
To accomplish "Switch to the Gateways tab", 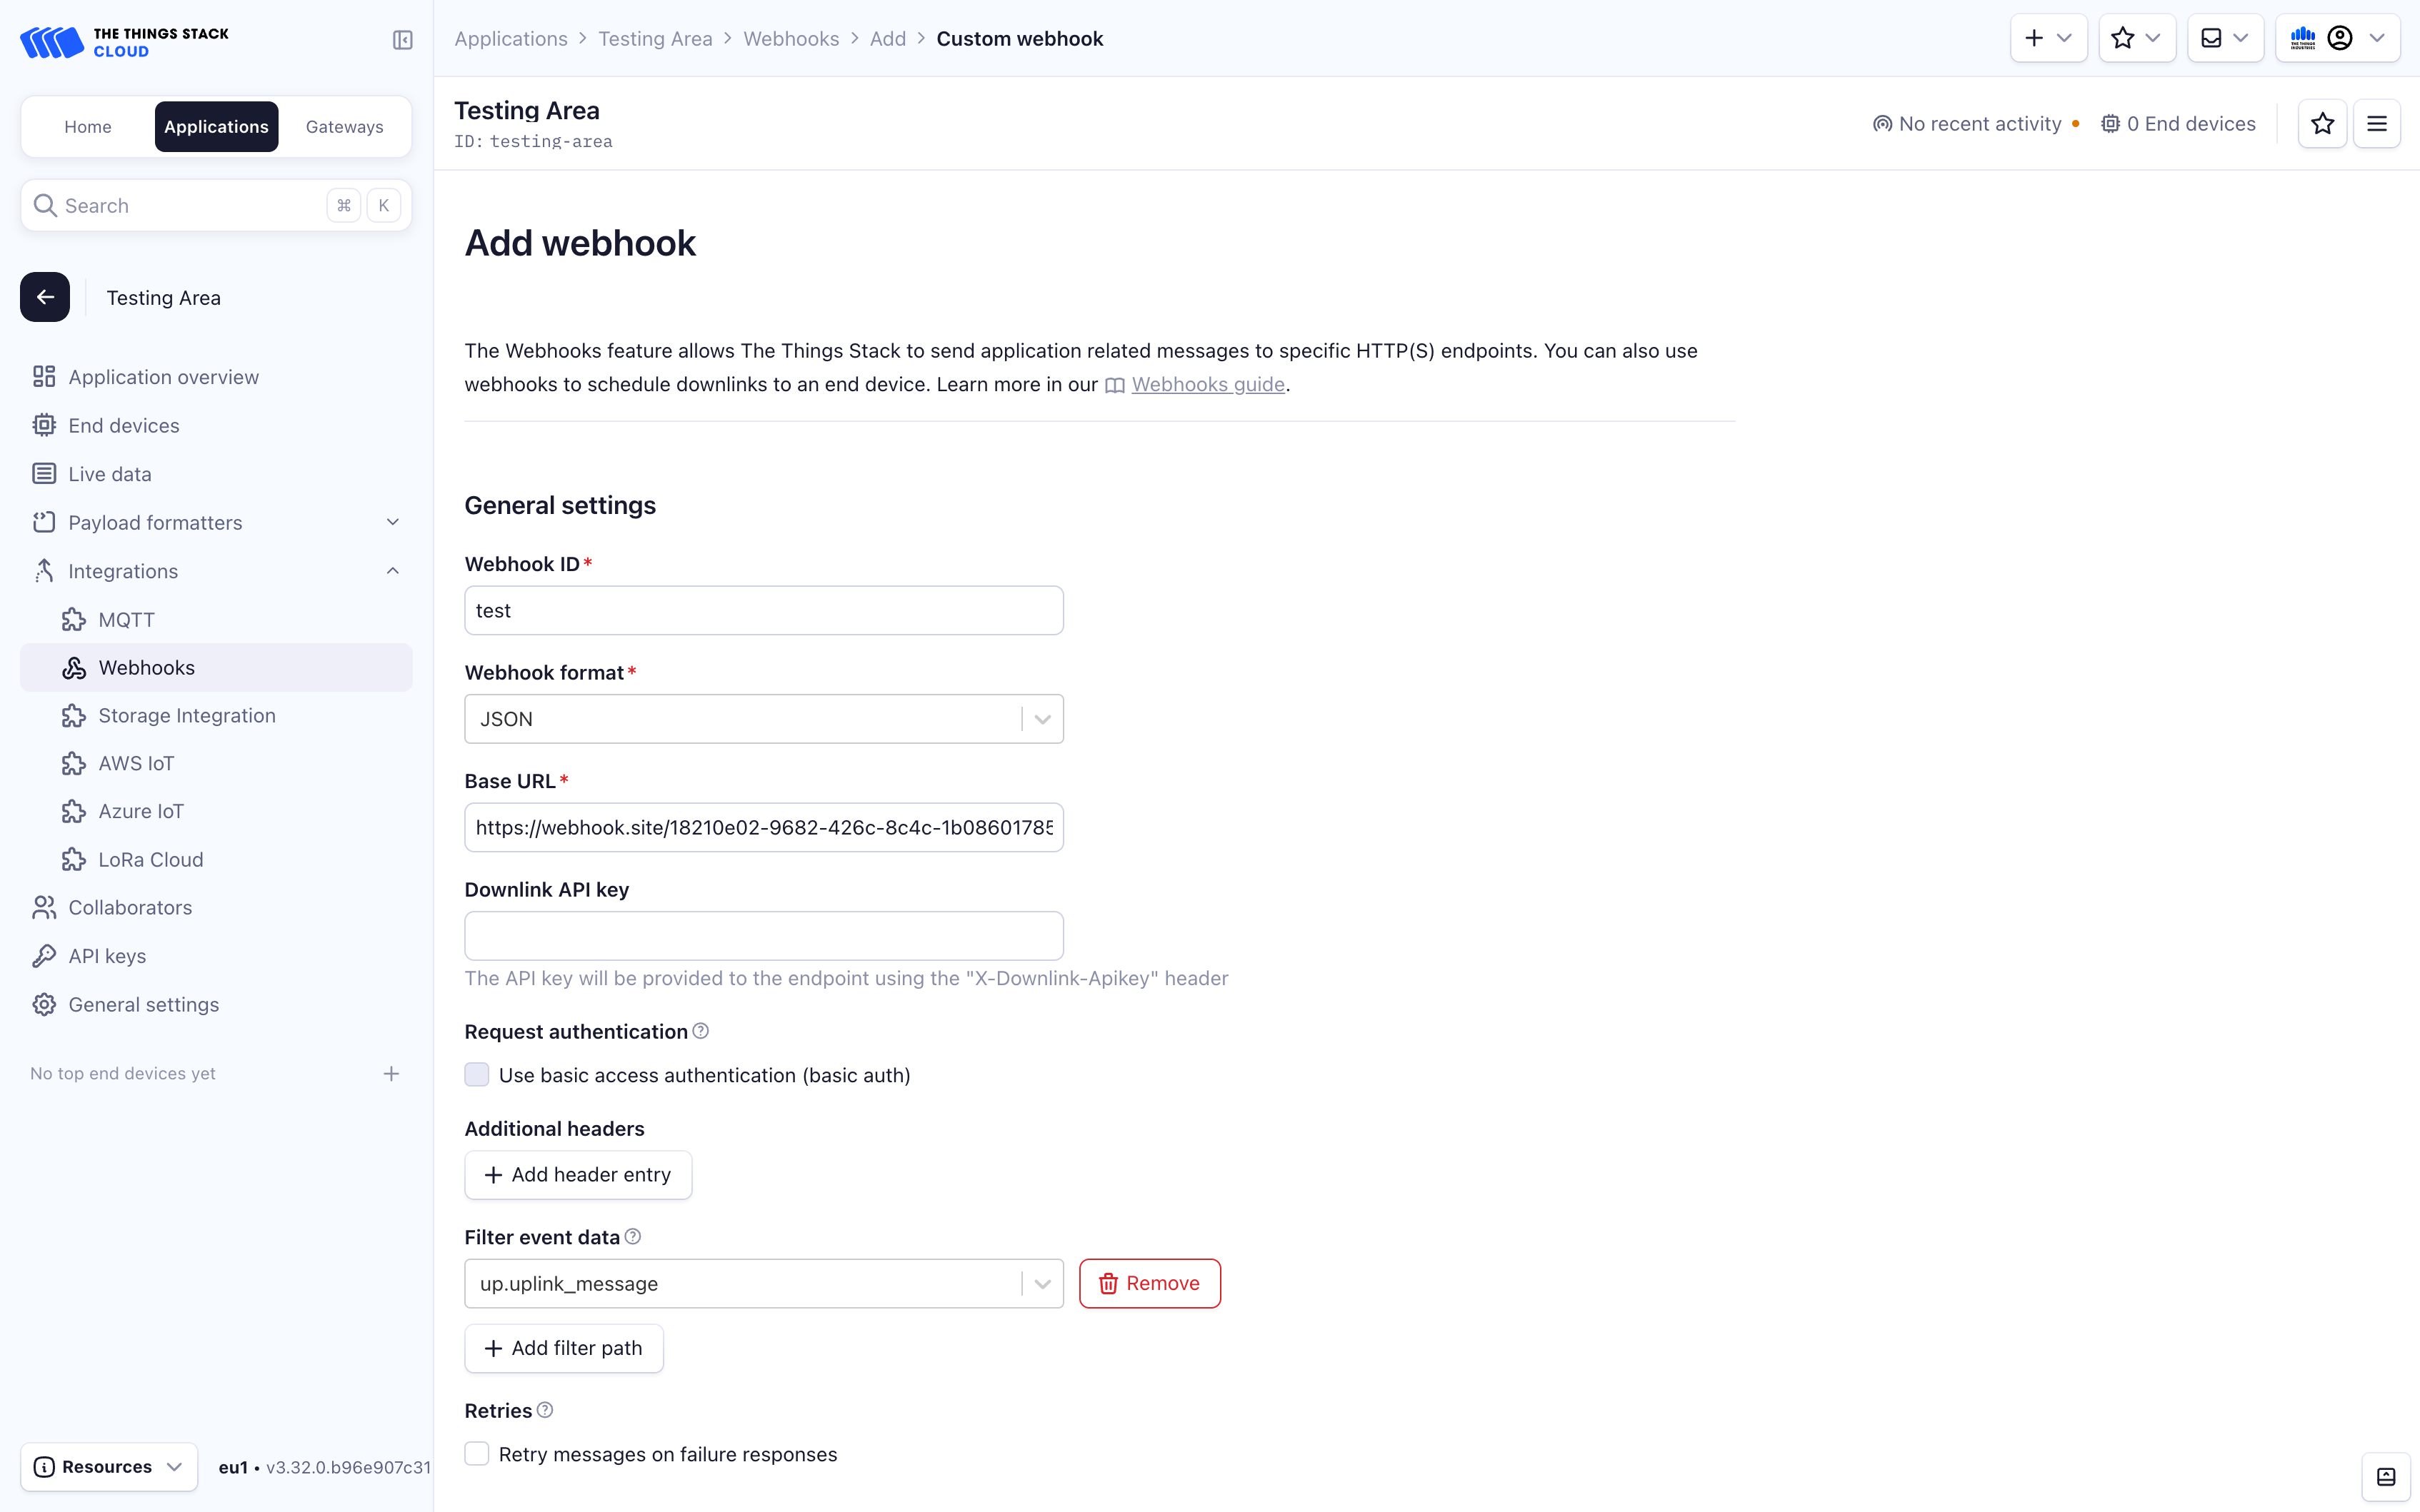I will coord(343,126).
